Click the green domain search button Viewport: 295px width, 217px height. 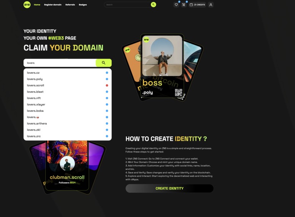pos(104,63)
